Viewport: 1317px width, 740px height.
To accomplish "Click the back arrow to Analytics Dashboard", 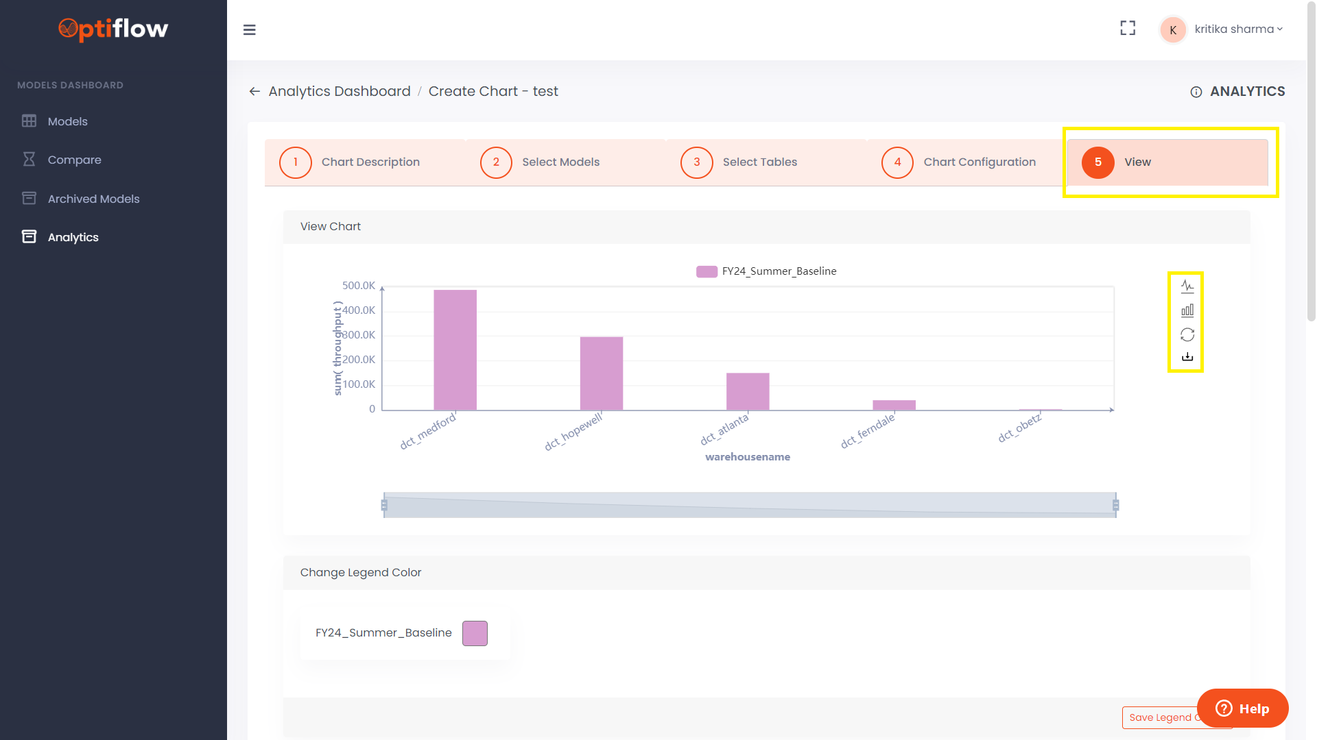I will click(x=254, y=91).
